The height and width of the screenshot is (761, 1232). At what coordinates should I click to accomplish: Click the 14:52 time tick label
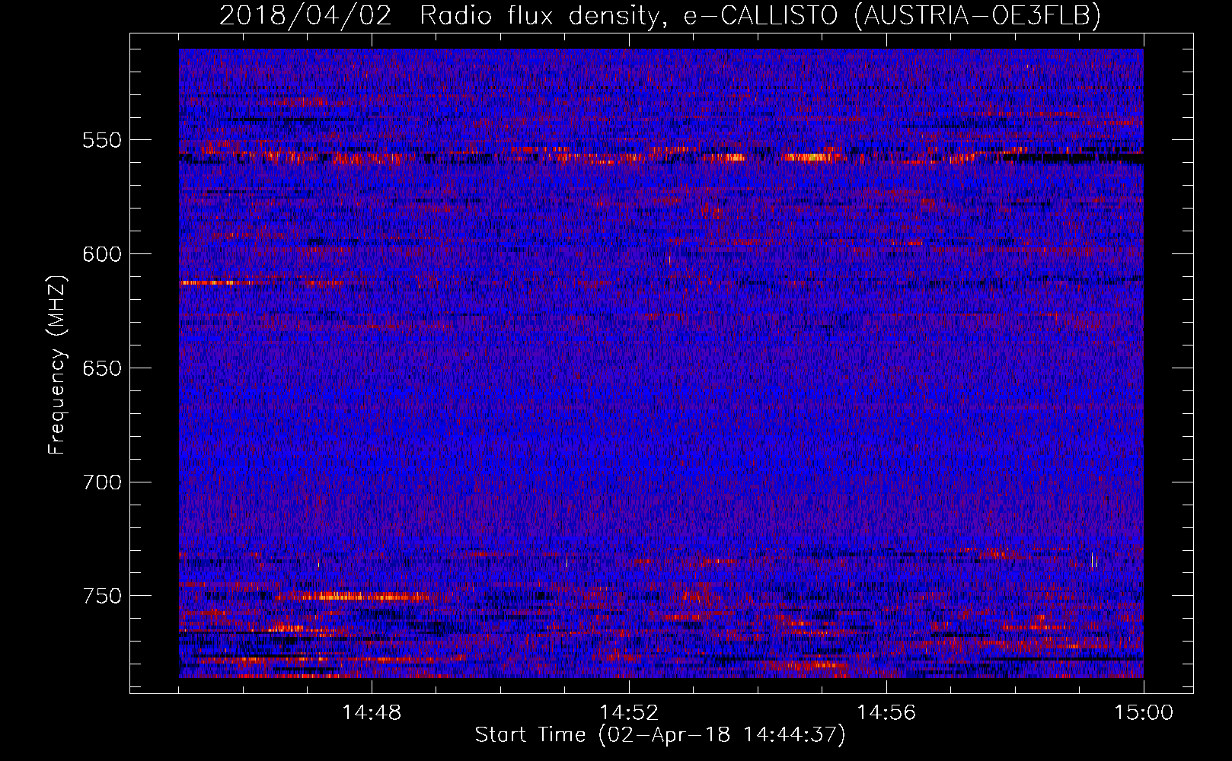tap(629, 713)
